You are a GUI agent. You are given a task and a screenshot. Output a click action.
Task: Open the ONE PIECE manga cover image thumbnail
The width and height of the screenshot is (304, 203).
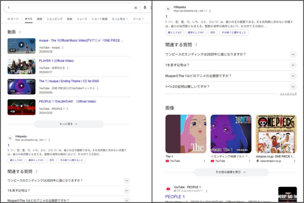click(x=276, y=134)
